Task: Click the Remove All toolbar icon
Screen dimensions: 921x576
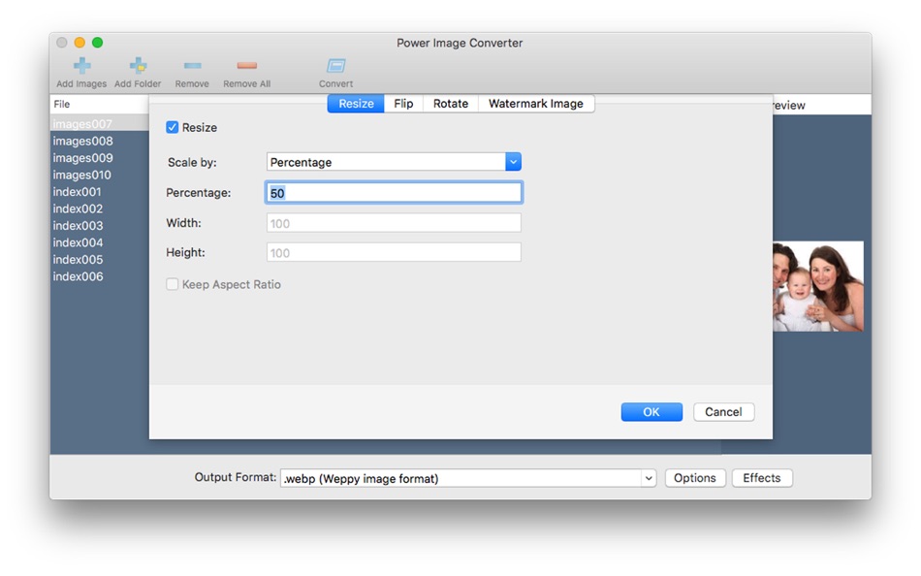Action: coord(246,66)
